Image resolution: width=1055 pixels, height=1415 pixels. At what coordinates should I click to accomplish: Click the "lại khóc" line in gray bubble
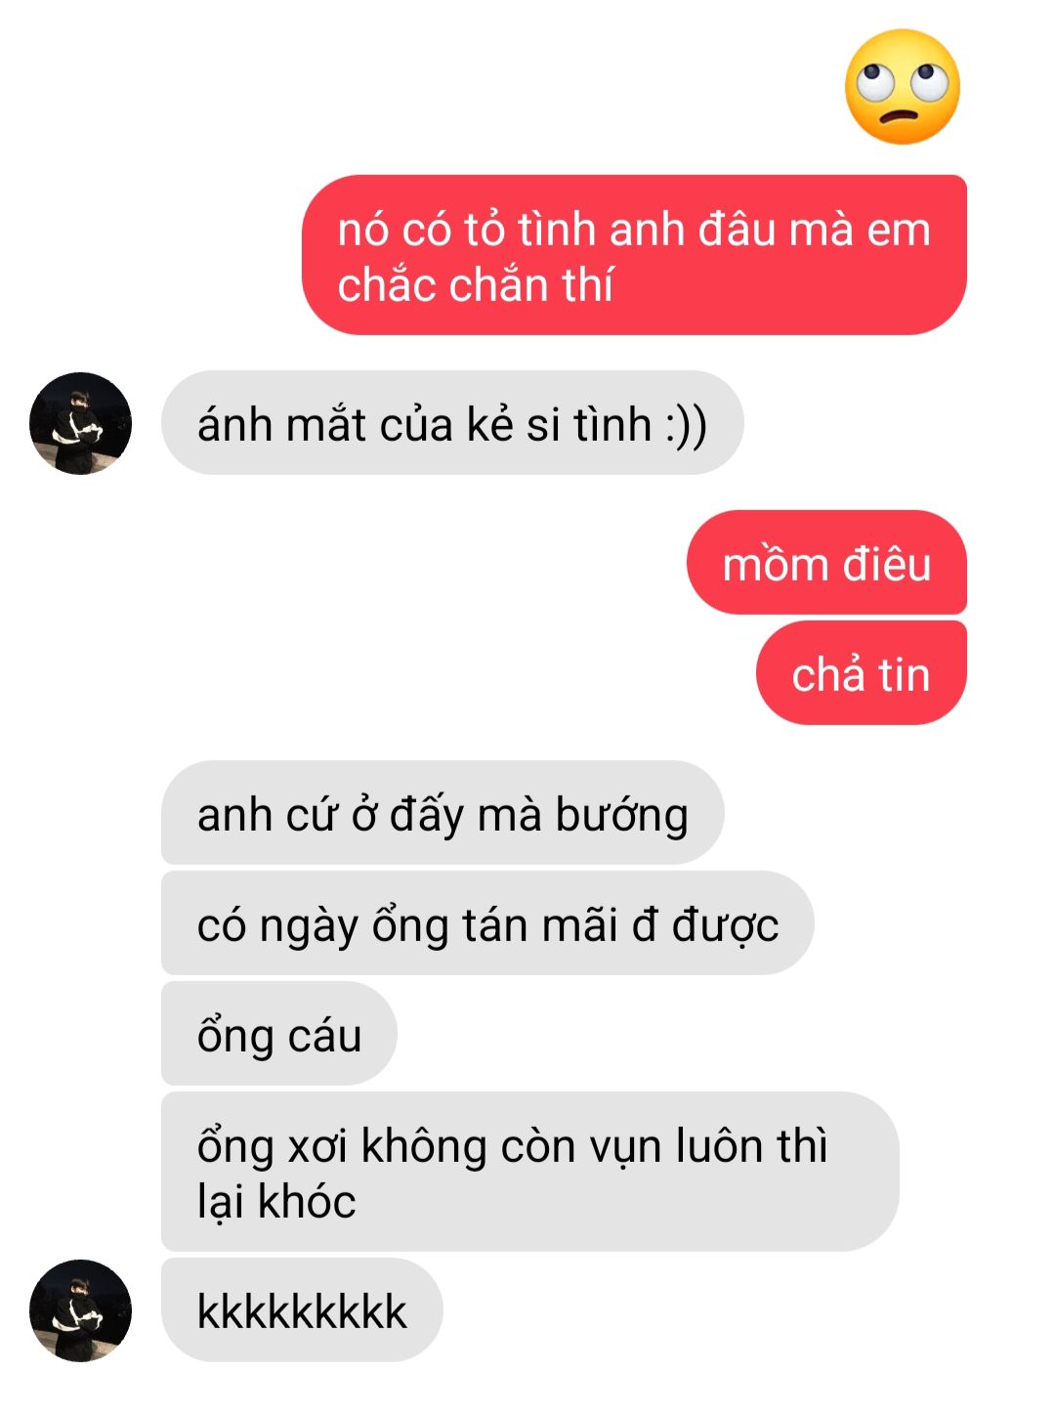click(276, 1202)
